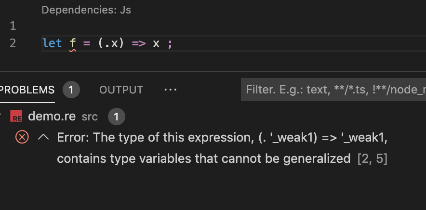This screenshot has width=426, height=210.
Task: Click the 'Dependencies: Js' code lens
Action: pyautogui.click(x=86, y=10)
